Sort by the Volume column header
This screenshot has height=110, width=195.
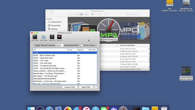click(x=71, y=50)
